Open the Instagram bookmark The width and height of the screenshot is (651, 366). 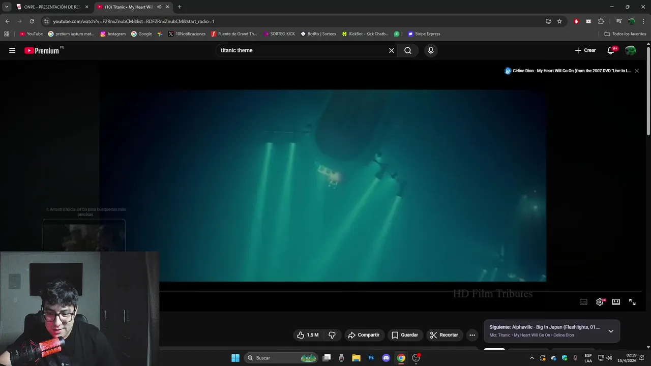coord(113,34)
